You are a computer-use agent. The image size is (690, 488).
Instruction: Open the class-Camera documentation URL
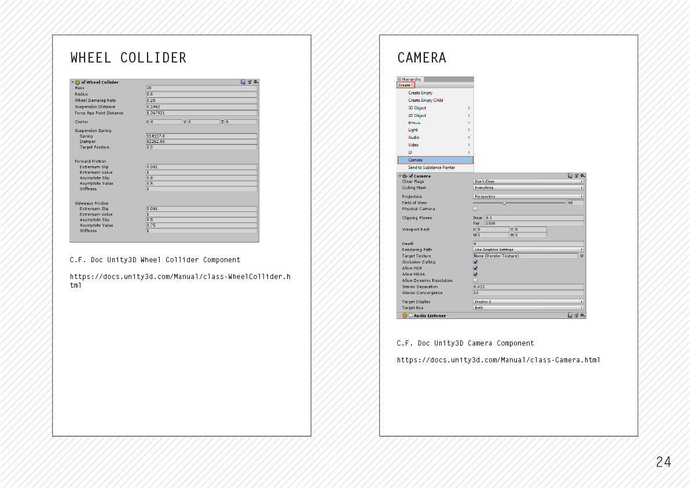click(x=498, y=360)
